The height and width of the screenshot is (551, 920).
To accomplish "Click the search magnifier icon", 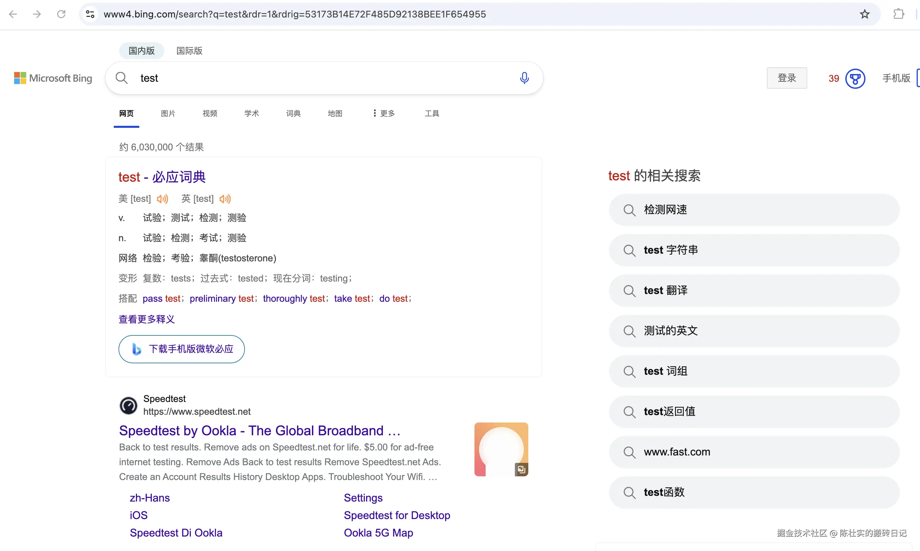I will click(x=121, y=78).
